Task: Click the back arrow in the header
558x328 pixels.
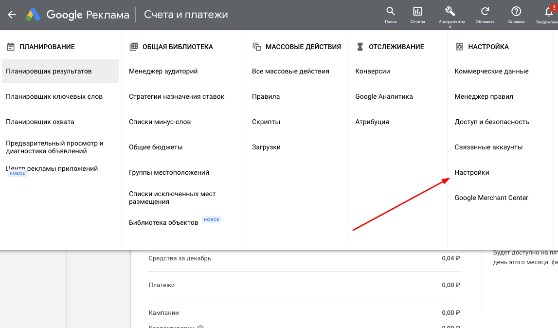Action: click(x=12, y=15)
